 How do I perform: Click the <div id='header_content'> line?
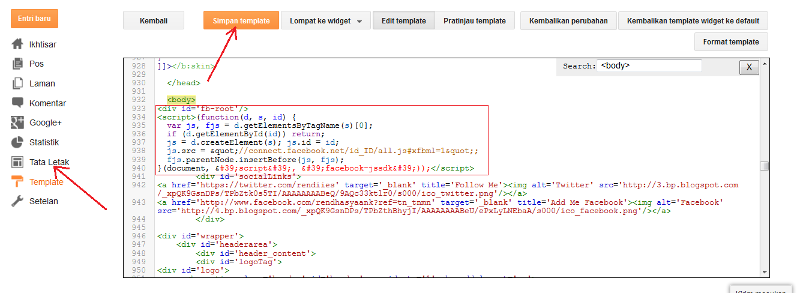tap(255, 253)
